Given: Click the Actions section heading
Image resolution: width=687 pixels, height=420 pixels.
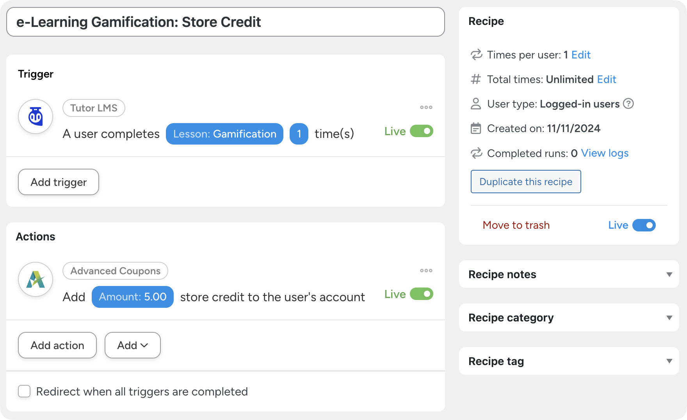Looking at the screenshot, I should click(36, 236).
